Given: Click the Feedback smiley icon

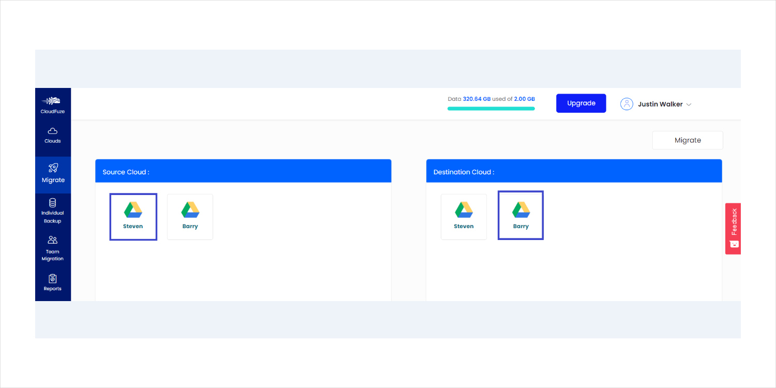Looking at the screenshot, I should point(733,244).
